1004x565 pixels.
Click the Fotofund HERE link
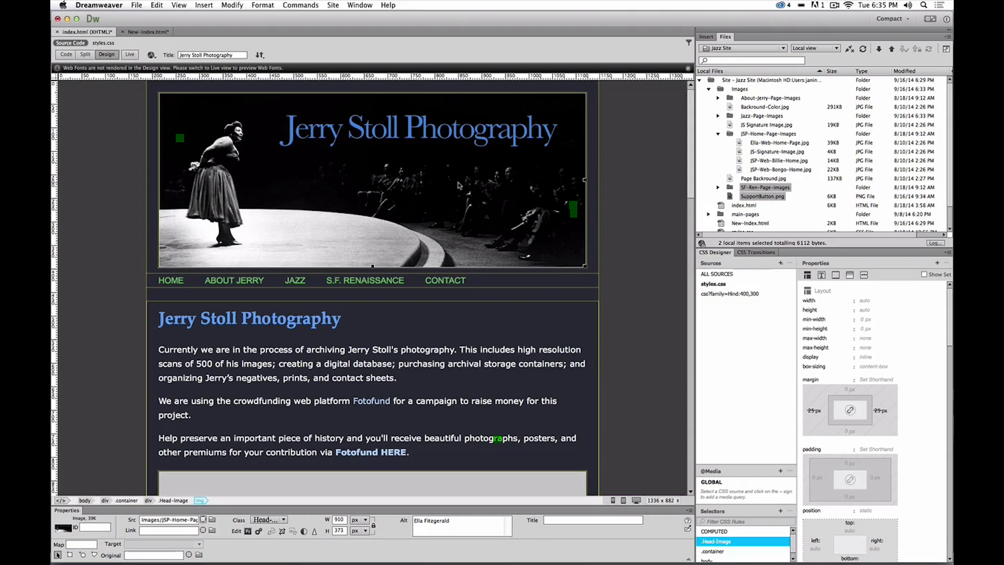coord(370,452)
